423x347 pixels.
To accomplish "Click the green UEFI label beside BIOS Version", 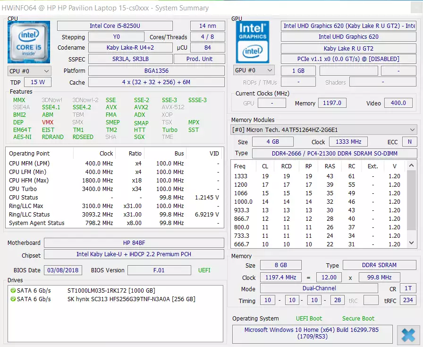I will [x=204, y=270].
